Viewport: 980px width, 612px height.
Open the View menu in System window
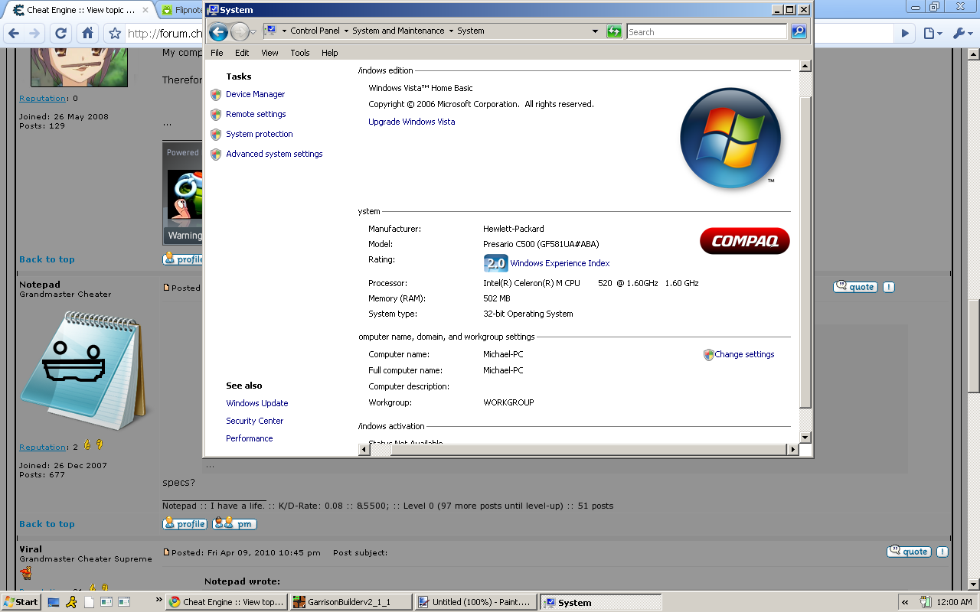[x=269, y=53]
